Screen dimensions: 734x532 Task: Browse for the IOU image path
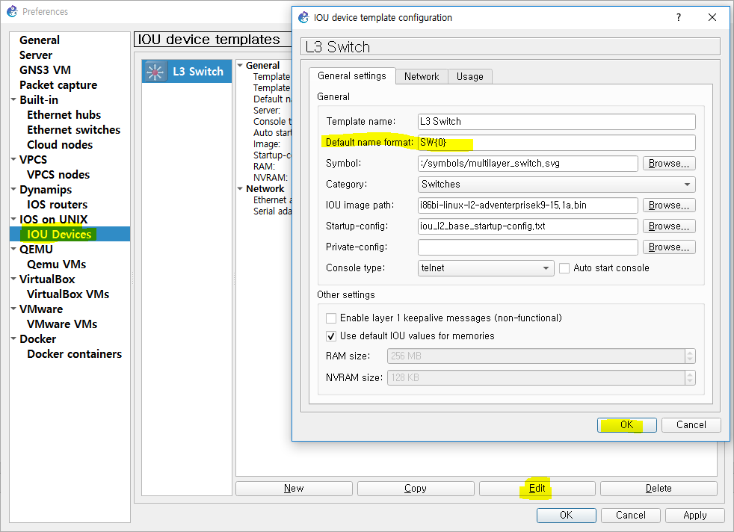[x=669, y=205]
